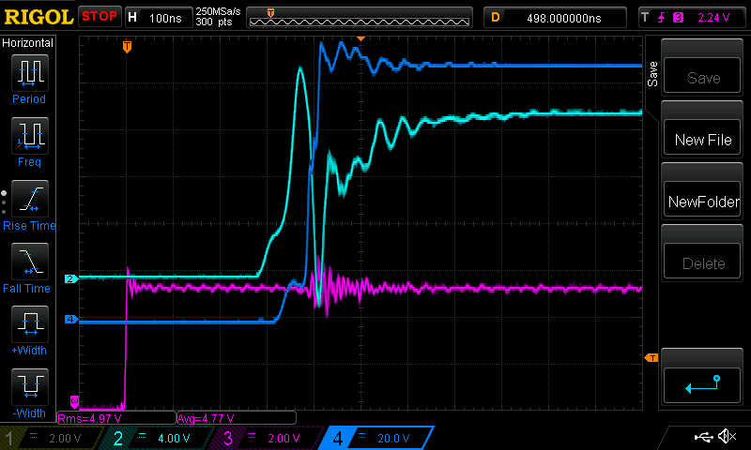Image resolution: width=751 pixels, height=450 pixels.
Task: Toggle channel 4 at 20.0 V
Action: click(x=375, y=438)
